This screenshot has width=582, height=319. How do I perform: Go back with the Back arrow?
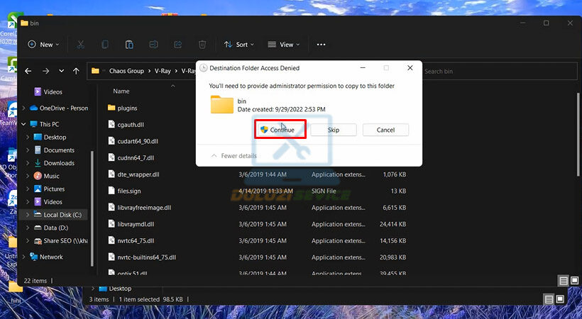pyautogui.click(x=28, y=71)
